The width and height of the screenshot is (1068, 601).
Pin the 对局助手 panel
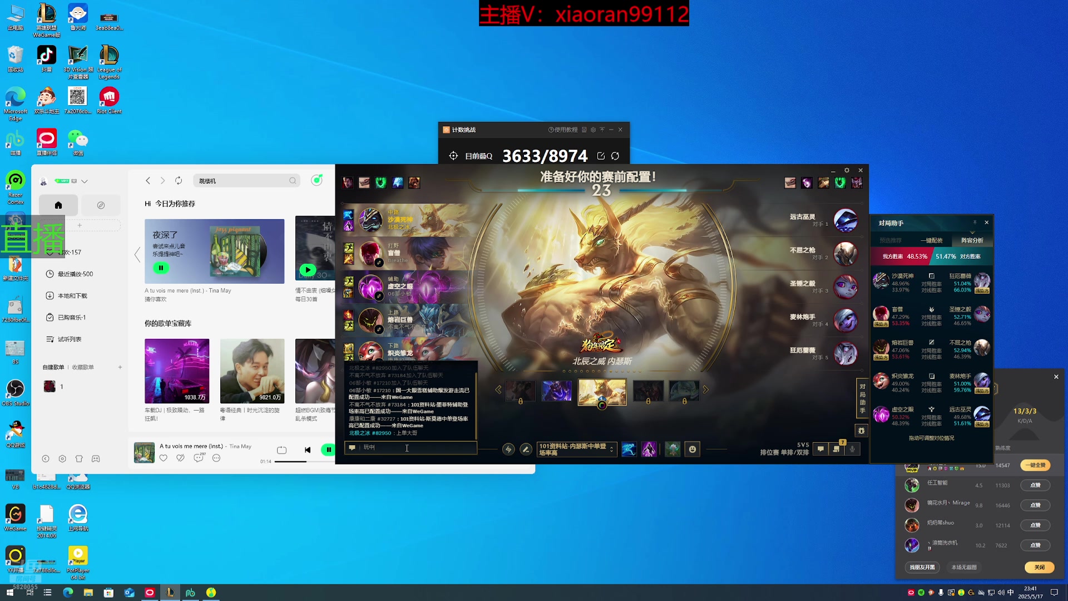[x=975, y=223]
